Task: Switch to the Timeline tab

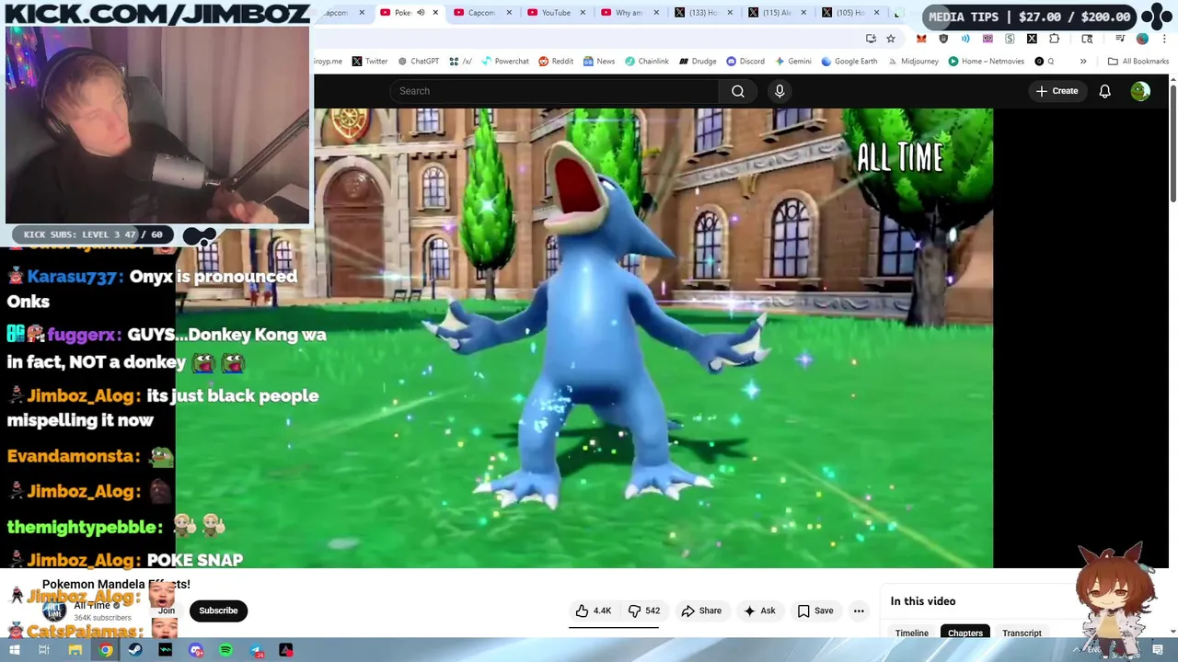Action: pyautogui.click(x=912, y=633)
